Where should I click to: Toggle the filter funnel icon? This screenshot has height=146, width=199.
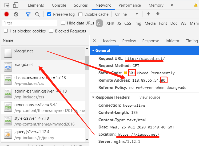(x=28, y=14)
